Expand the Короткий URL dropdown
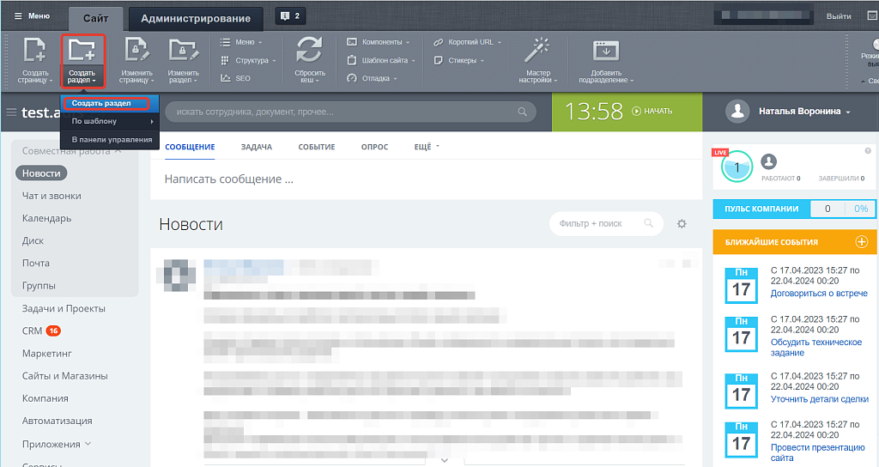Image resolution: width=879 pixels, height=467 pixels. coord(468,42)
